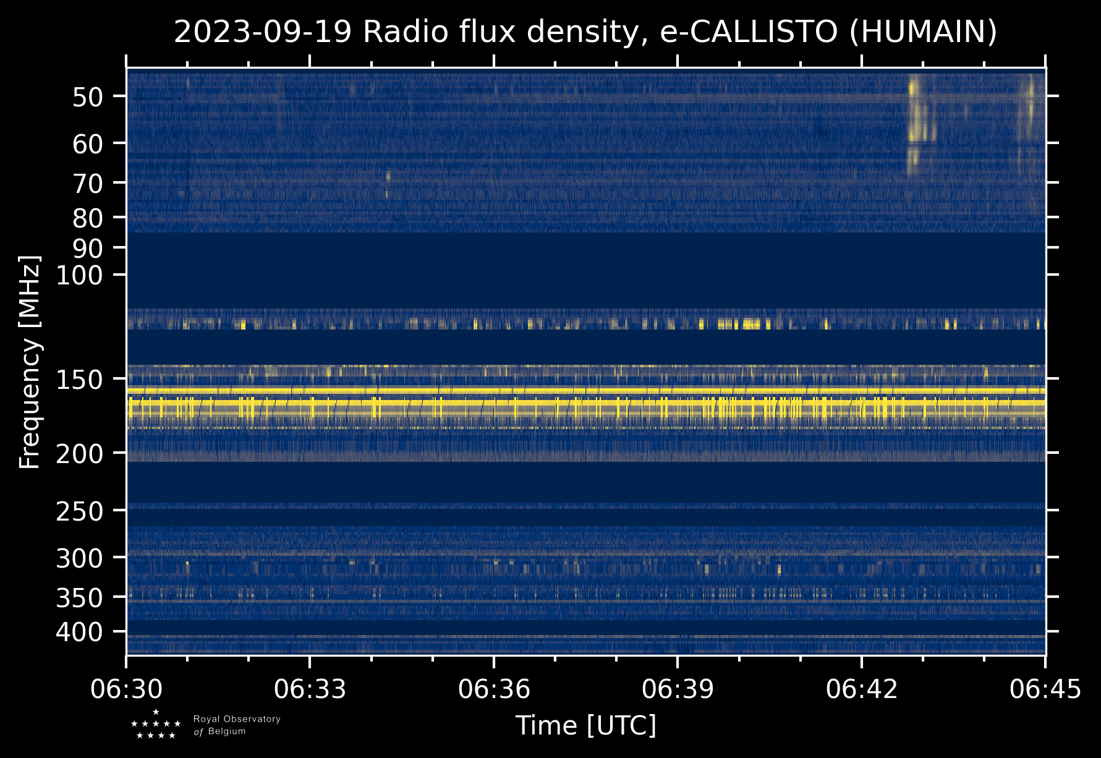This screenshot has width=1101, height=758.
Task: Click the 06:42 time axis label
Action: 862,689
